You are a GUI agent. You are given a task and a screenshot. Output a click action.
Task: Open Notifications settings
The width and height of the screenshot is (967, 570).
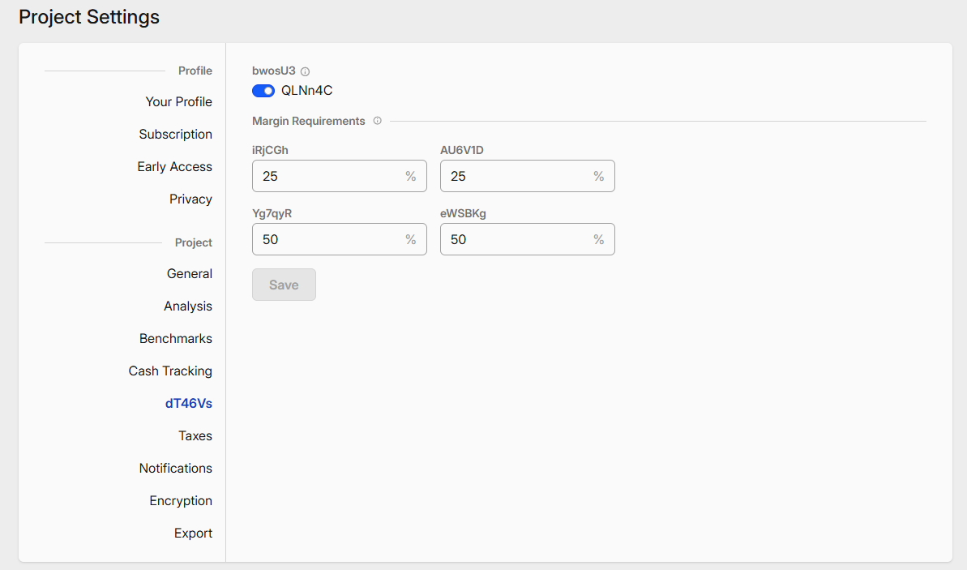(175, 468)
